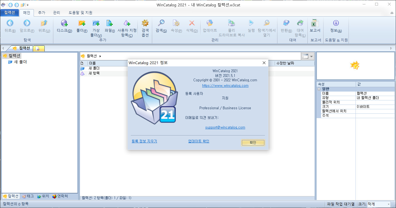This screenshot has height=208, width=396.
Task: Click the 유형 value 내 컬렉션 폴더
Action: (x=375, y=98)
